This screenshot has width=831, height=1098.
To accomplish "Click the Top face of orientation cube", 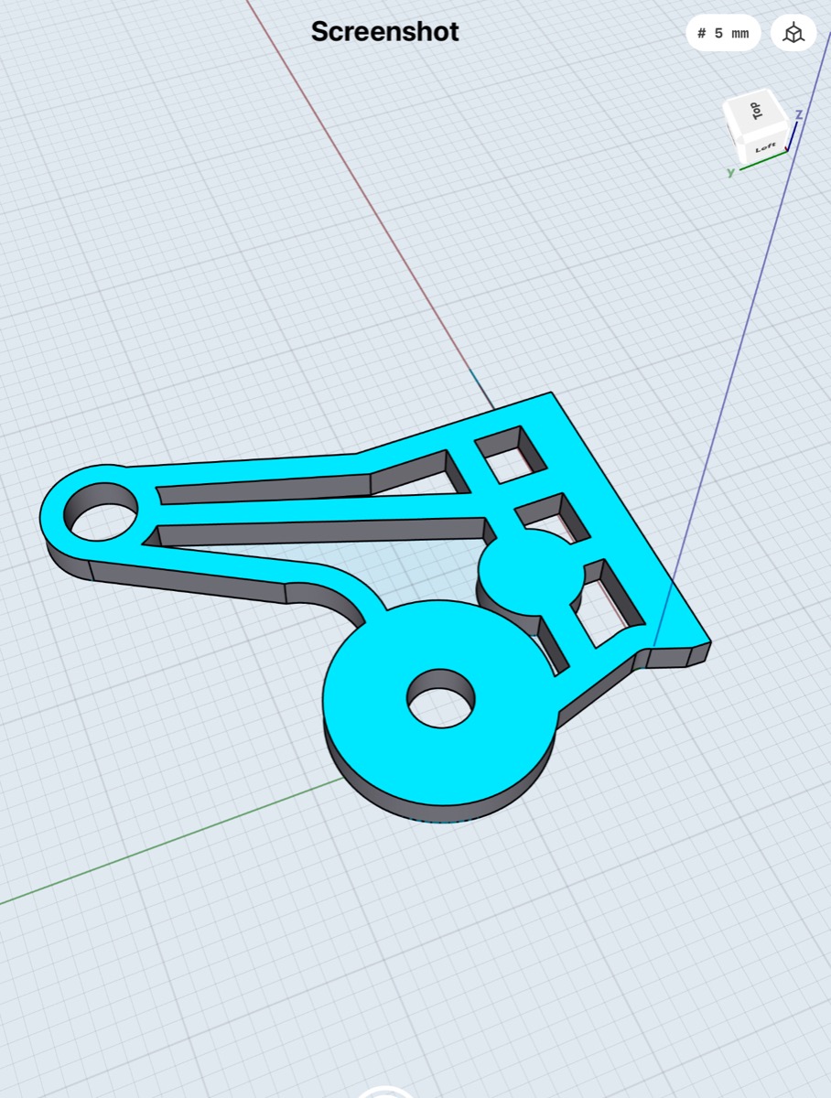I will tap(754, 112).
